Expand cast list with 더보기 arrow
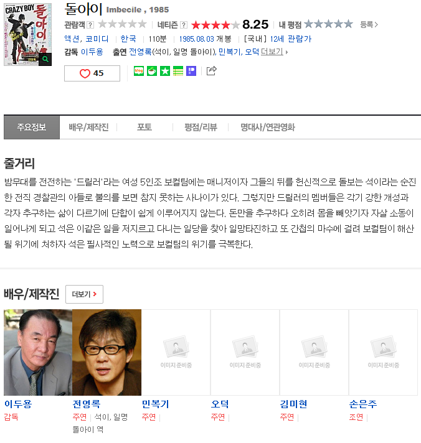This screenshot has width=421, height=443. coord(274,52)
